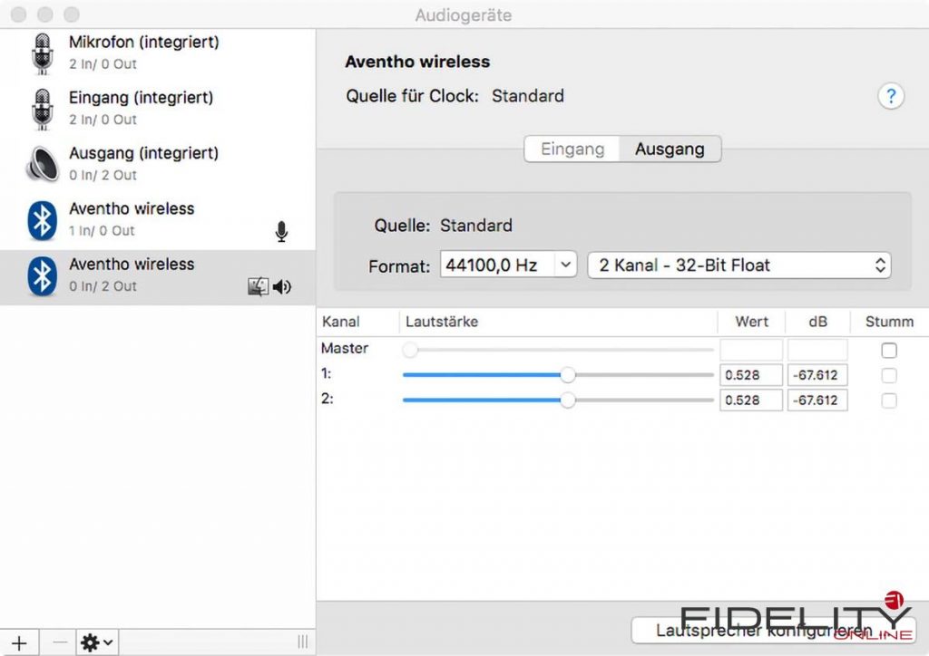Open the gear actions menu

(97, 642)
